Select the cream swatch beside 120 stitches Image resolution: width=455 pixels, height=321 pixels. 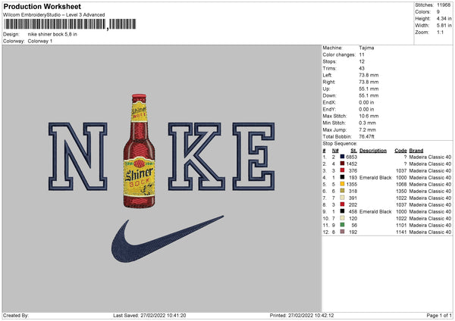[343, 218]
